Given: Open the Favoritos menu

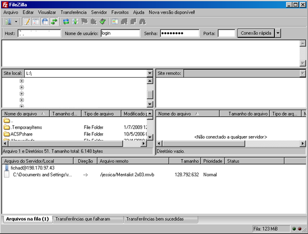Looking at the screenshot, I should [x=120, y=12].
